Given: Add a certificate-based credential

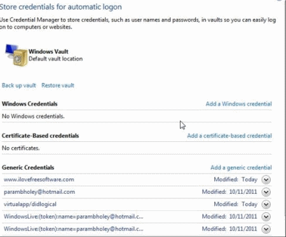Looking at the screenshot, I should pos(229,136).
